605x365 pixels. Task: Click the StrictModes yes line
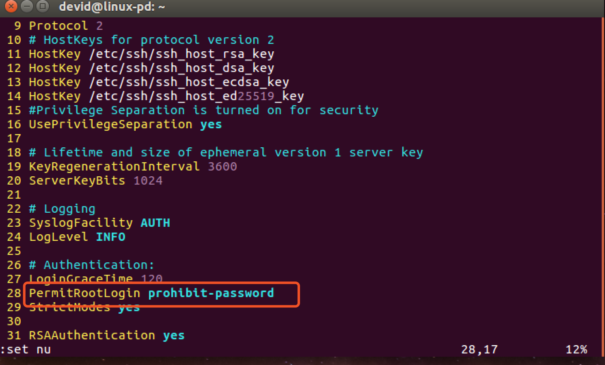83,307
